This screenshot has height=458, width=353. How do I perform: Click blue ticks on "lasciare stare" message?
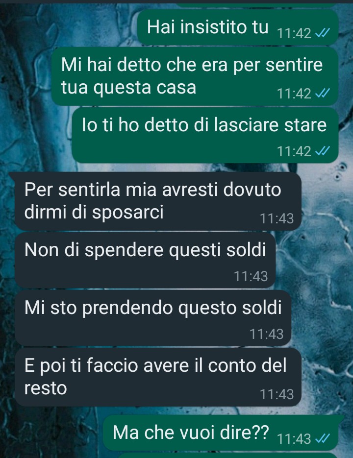(x=323, y=151)
